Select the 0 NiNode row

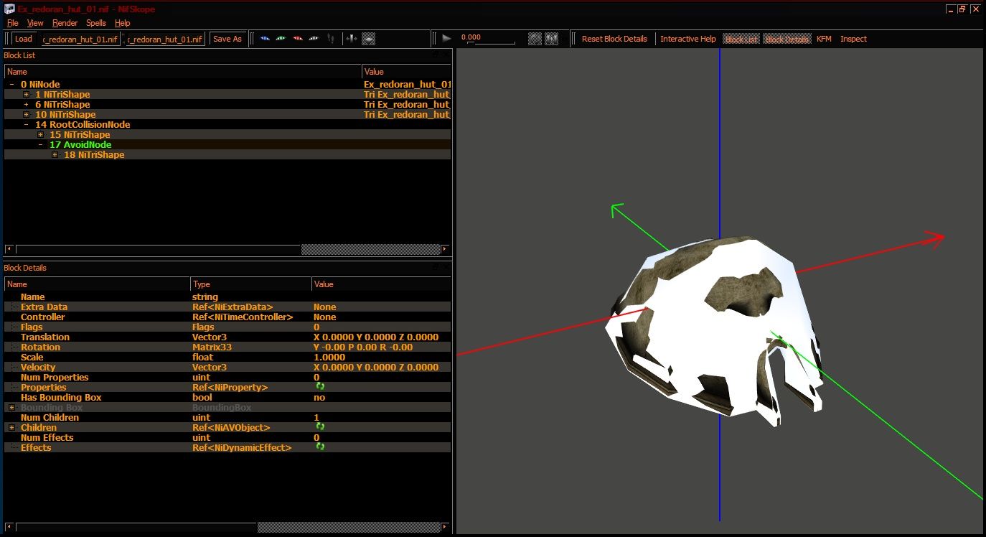pos(227,85)
